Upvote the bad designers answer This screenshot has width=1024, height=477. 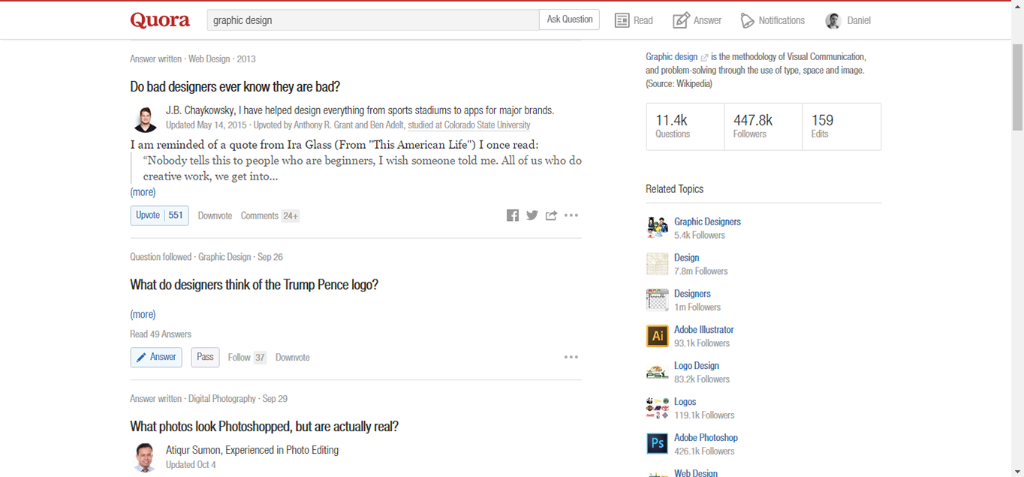(x=160, y=216)
